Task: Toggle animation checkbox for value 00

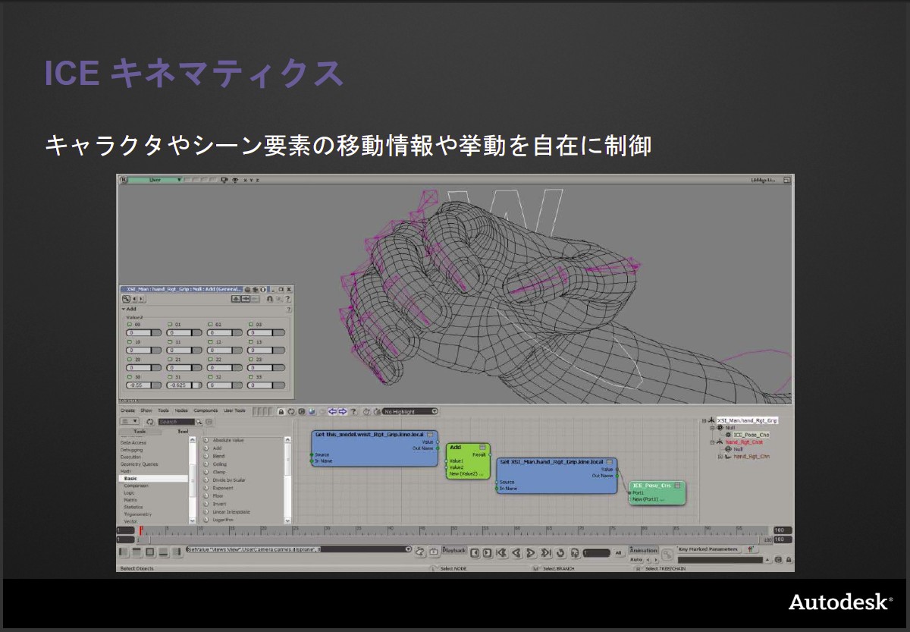Action: tap(130, 324)
